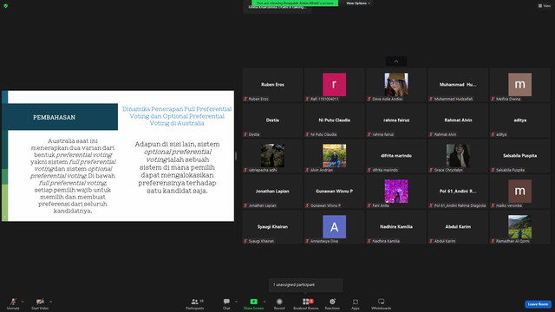The height and width of the screenshot is (312, 555).
Task: Open the Chat panel
Action: [x=226, y=303]
